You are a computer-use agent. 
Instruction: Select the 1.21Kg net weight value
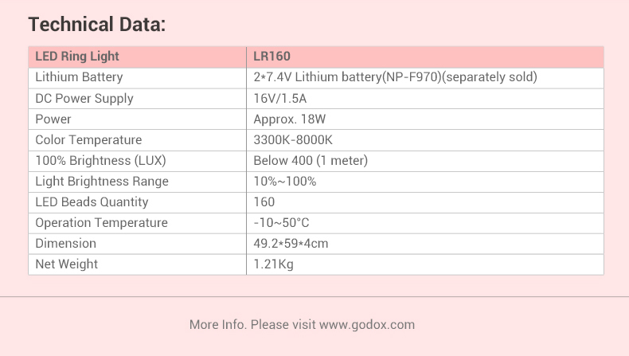tap(273, 264)
